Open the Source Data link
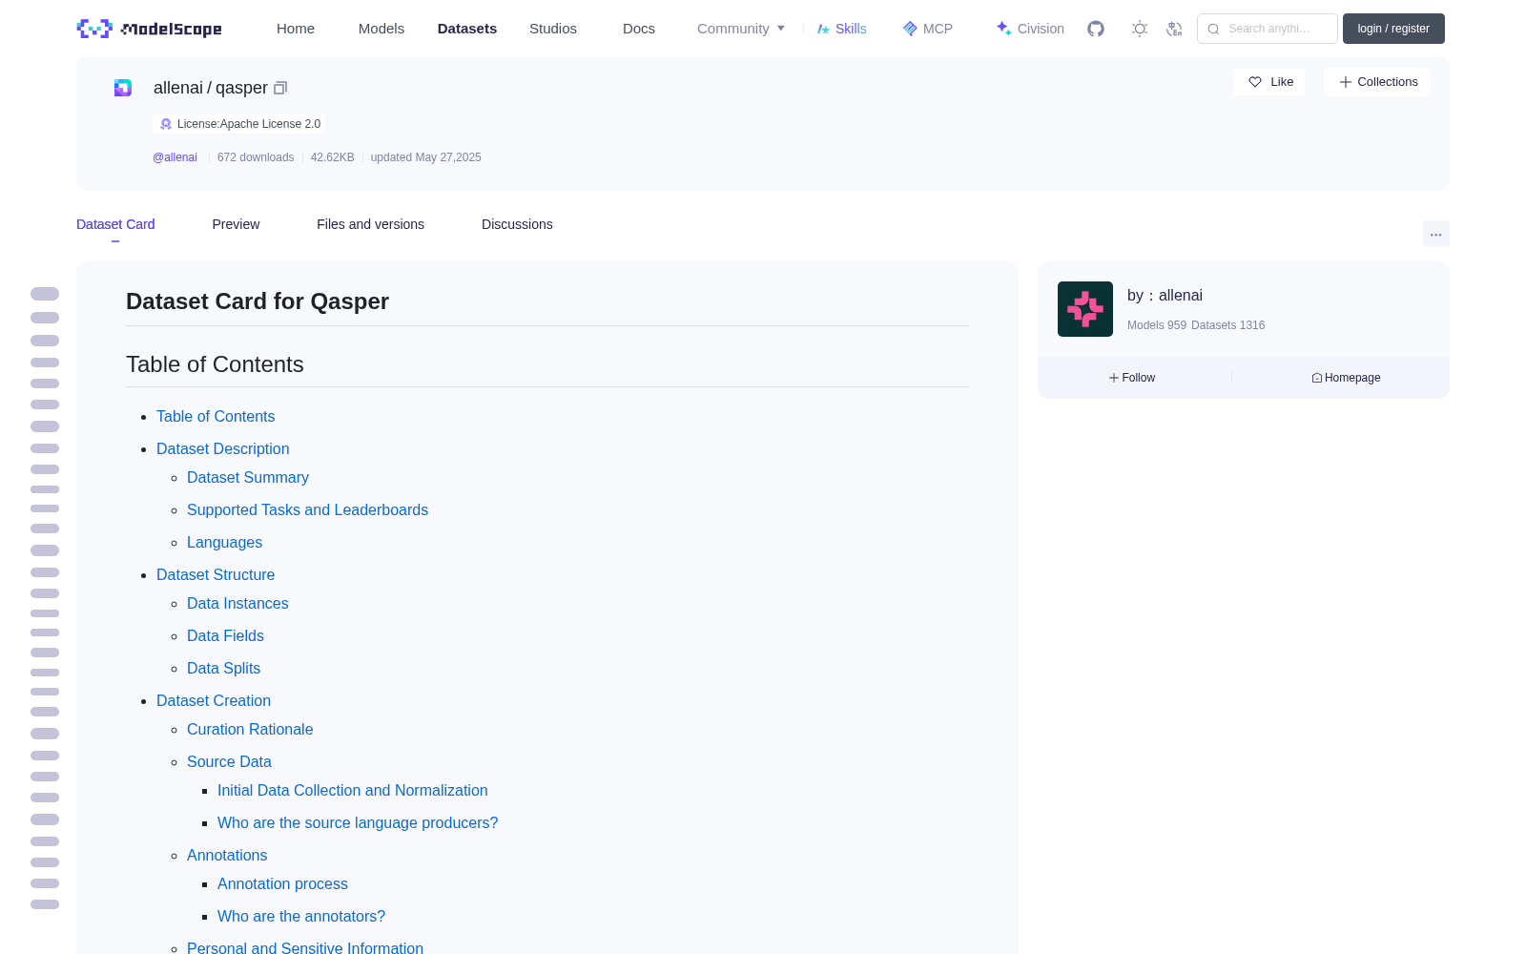Image resolution: width=1526 pixels, height=954 pixels. [x=229, y=761]
